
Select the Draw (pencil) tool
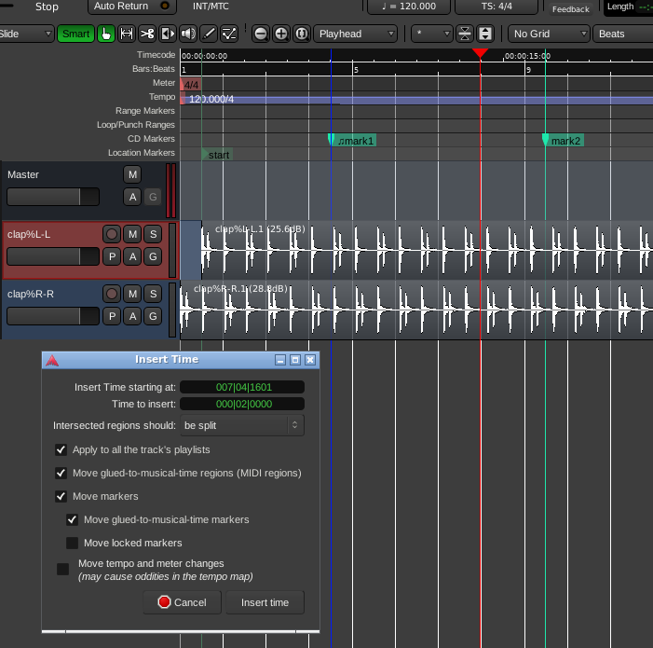click(209, 34)
